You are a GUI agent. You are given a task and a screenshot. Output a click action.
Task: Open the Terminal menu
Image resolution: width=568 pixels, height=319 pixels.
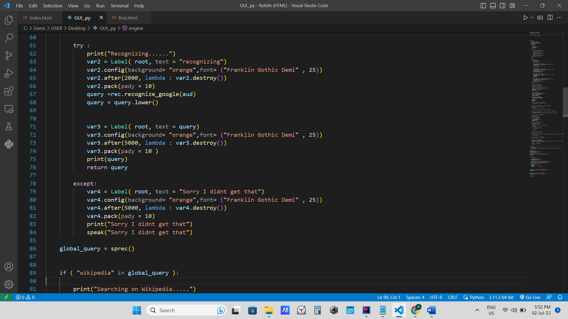pyautogui.click(x=119, y=6)
